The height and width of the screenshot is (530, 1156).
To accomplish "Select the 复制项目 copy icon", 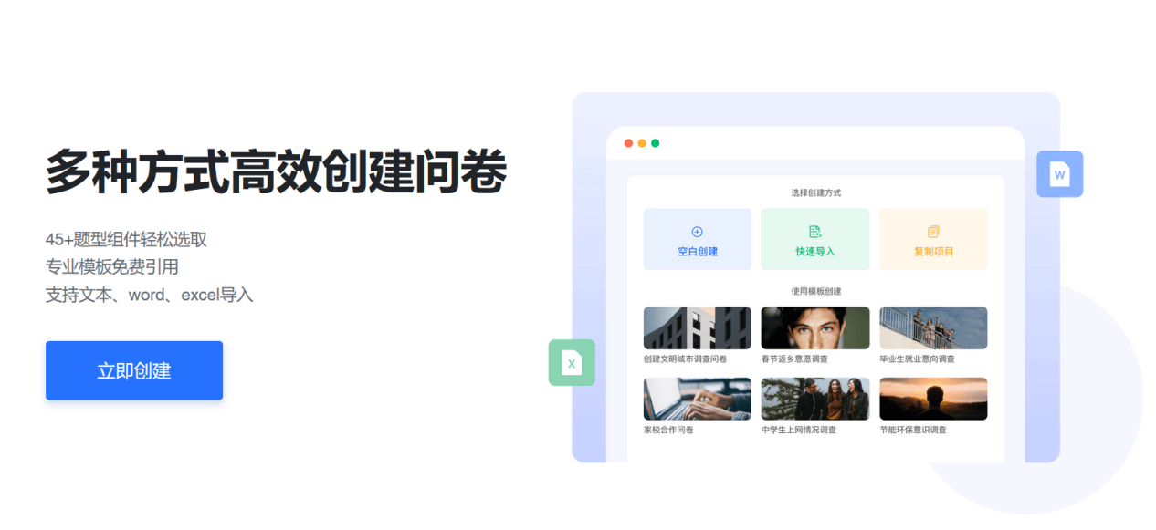I will coord(933,232).
